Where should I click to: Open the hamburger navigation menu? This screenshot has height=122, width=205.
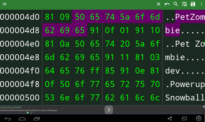(4, 4)
